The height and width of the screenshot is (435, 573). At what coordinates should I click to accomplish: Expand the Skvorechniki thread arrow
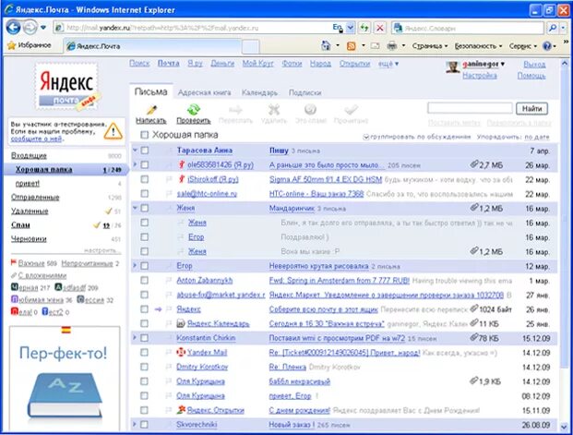click(x=135, y=425)
